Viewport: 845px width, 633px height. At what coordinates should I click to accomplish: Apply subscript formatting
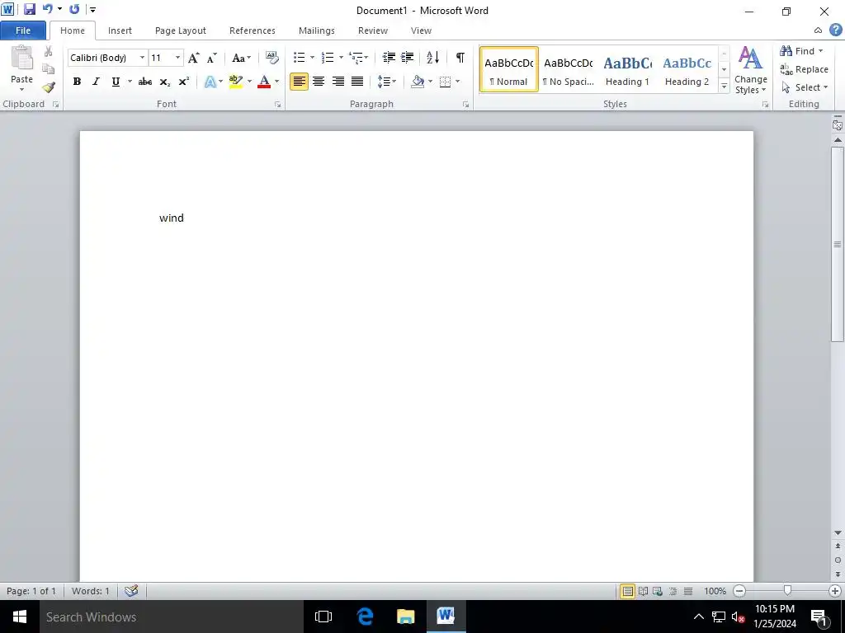tap(165, 82)
